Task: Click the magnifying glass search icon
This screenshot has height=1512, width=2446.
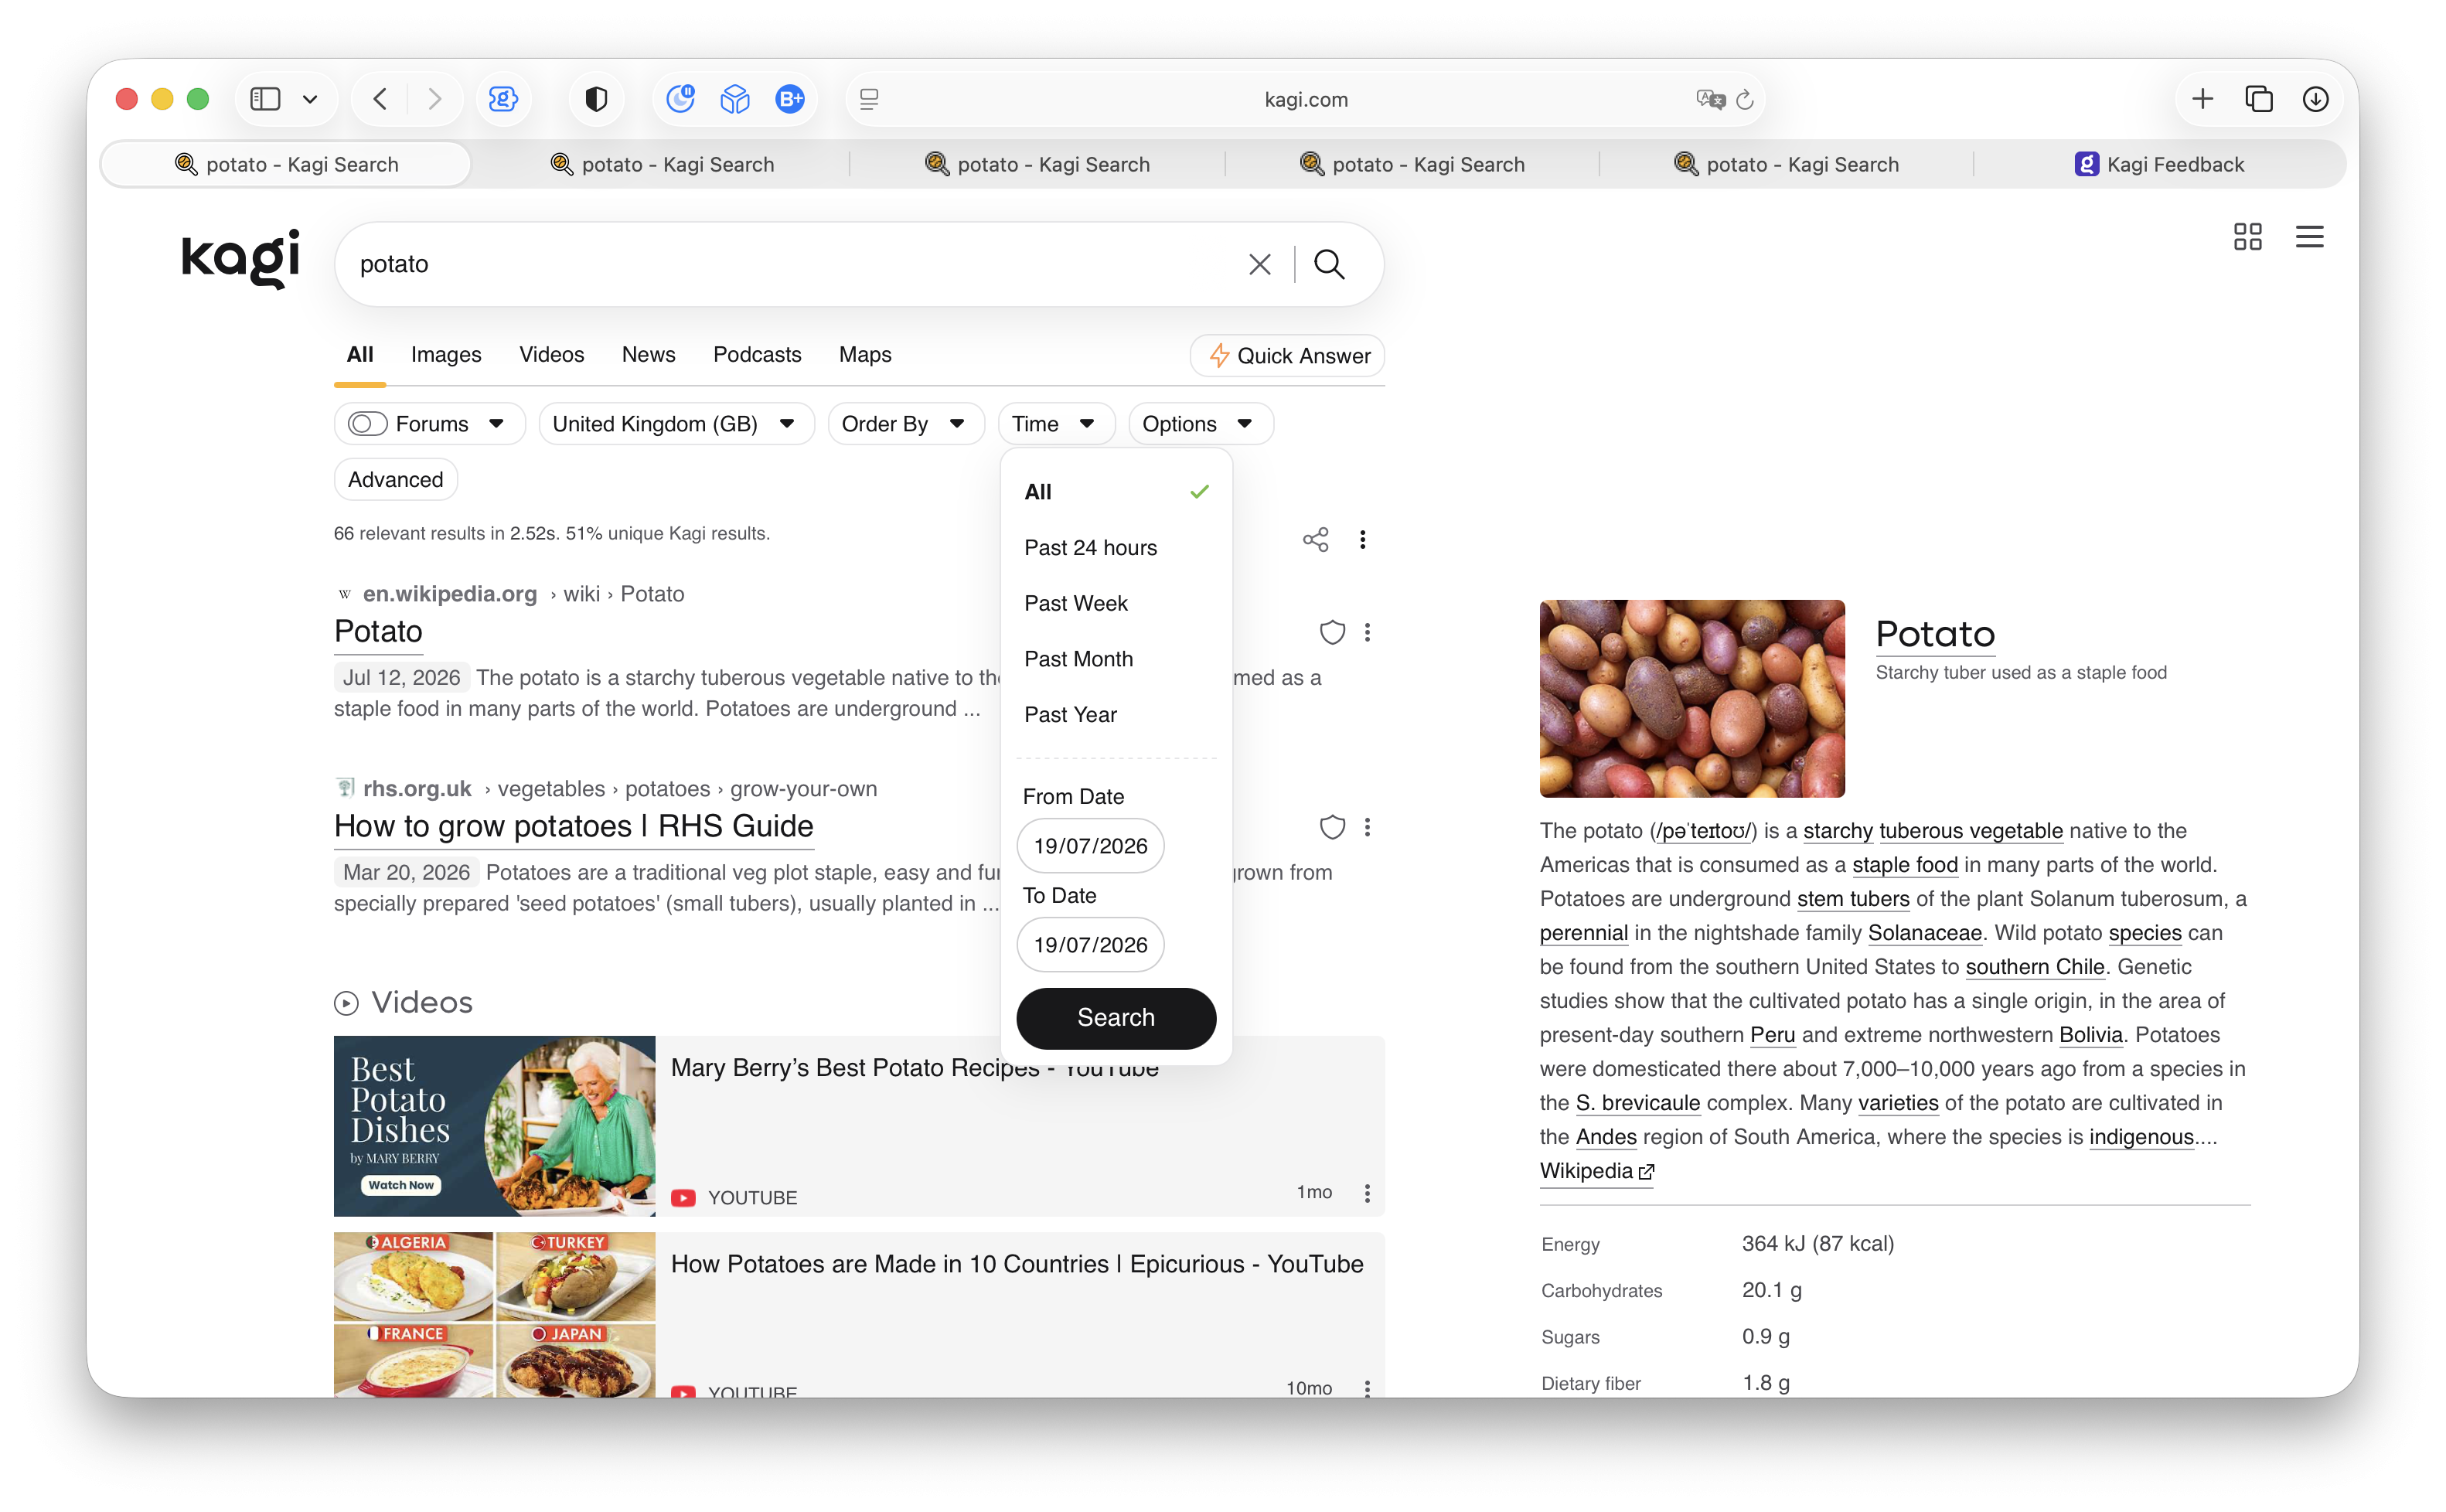Action: pyautogui.click(x=1329, y=264)
